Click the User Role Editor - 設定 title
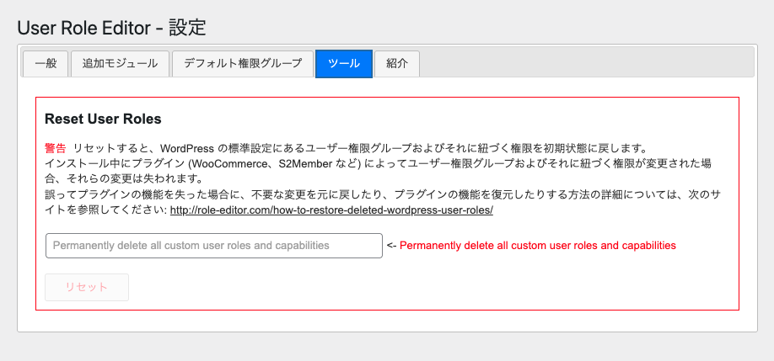The width and height of the screenshot is (774, 361). point(111,27)
